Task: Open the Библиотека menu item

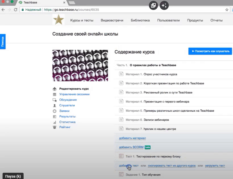Action: [x=140, y=20]
